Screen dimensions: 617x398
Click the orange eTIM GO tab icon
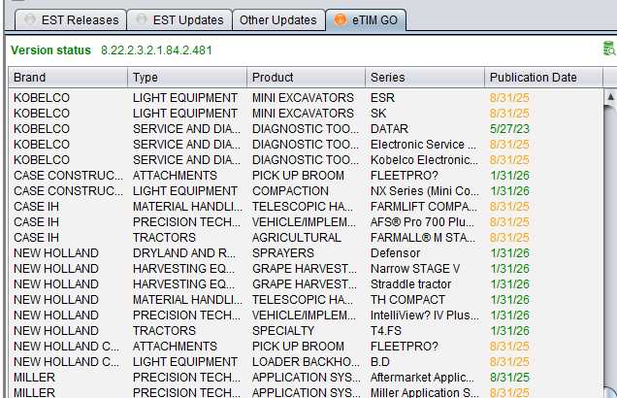pyautogui.click(x=340, y=19)
